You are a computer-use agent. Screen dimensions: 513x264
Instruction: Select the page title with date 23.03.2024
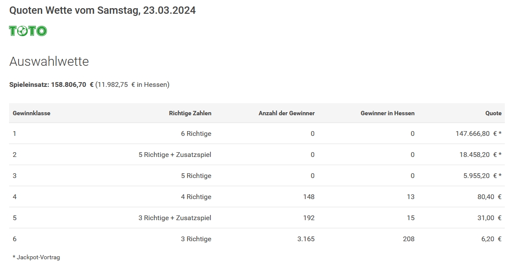click(102, 11)
